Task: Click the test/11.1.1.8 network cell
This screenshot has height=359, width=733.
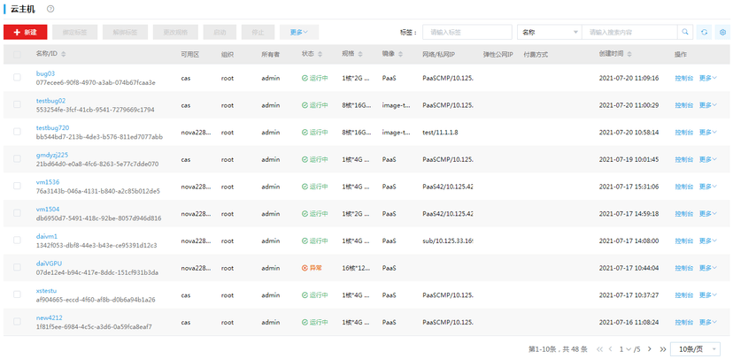Action: (440, 133)
